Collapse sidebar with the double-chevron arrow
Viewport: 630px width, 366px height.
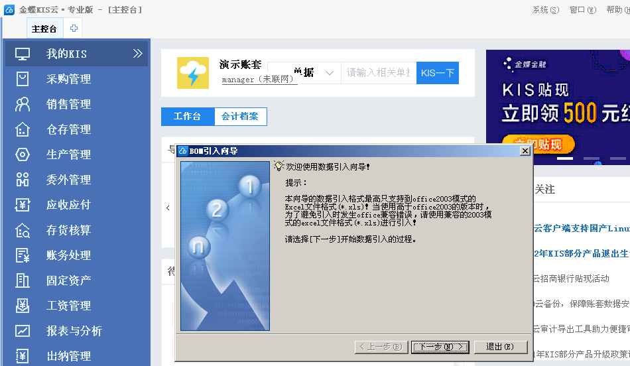coord(138,53)
